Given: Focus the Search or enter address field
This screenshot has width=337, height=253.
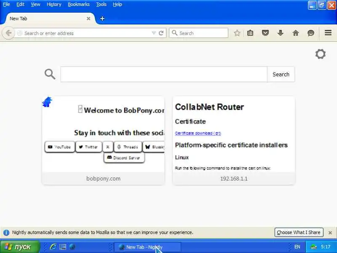Looking at the screenshot, I should click(86, 33).
